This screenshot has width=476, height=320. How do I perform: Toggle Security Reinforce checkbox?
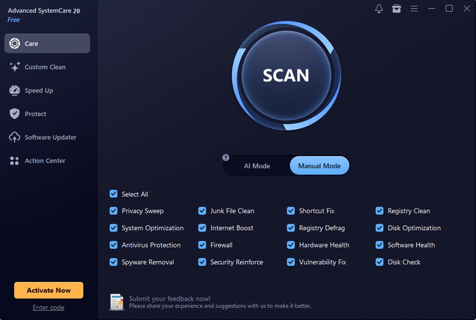202,262
